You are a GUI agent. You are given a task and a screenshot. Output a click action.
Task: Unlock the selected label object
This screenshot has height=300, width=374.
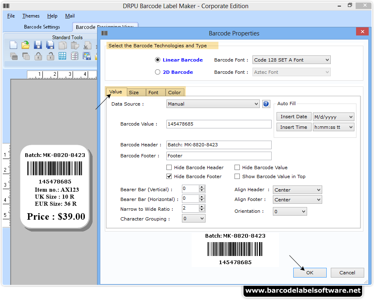50,55
